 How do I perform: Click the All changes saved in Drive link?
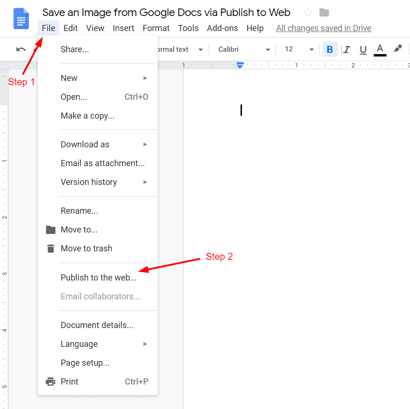(323, 28)
